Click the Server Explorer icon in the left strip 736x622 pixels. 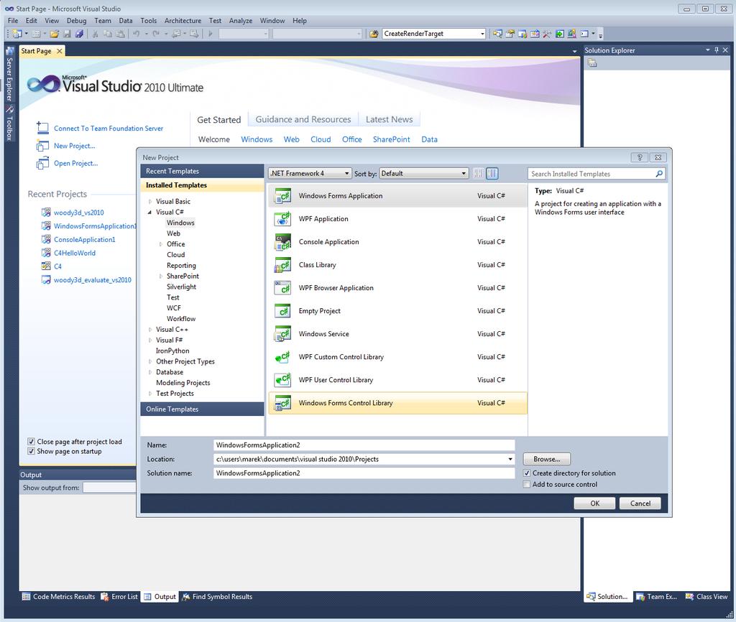(x=9, y=51)
